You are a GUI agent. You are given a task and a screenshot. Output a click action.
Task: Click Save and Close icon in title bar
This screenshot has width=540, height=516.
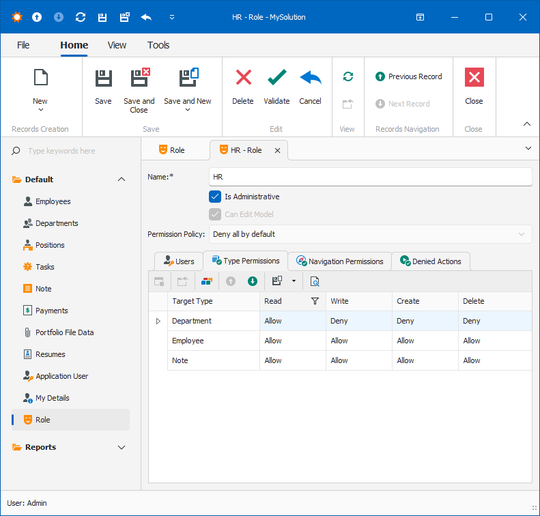(x=125, y=17)
